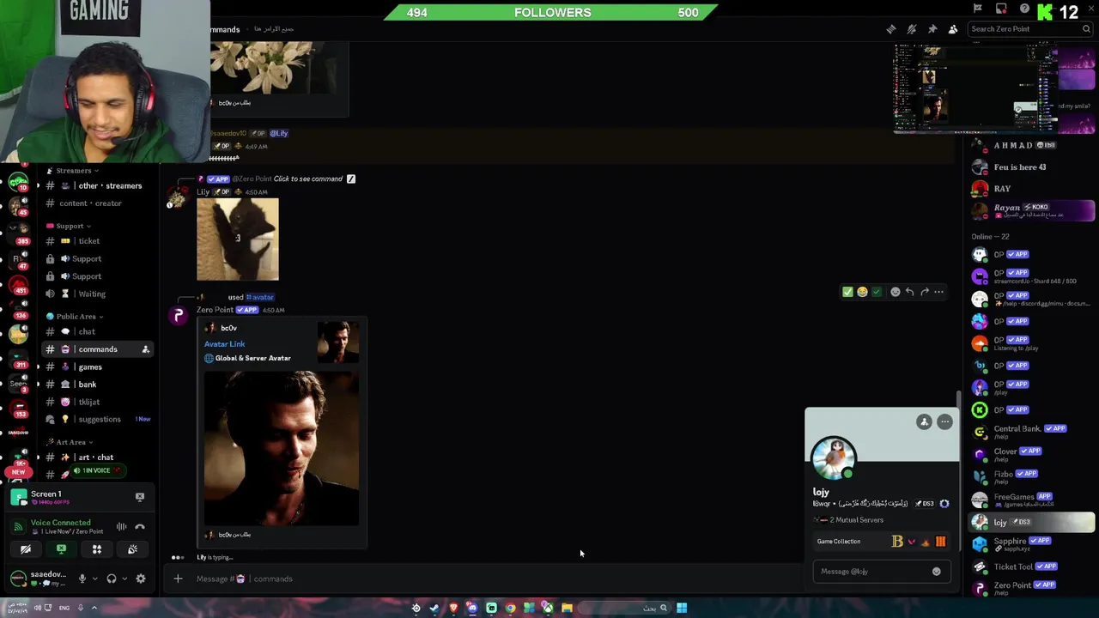Open the Avatar Link hyperlink
The width and height of the screenshot is (1099, 618).
click(224, 344)
